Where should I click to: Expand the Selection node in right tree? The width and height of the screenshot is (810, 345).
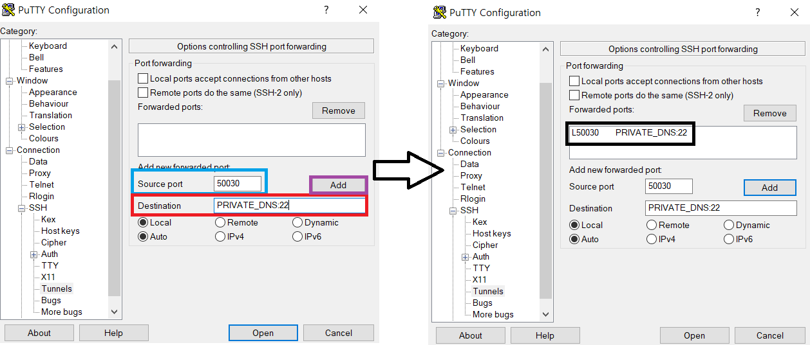coord(453,130)
